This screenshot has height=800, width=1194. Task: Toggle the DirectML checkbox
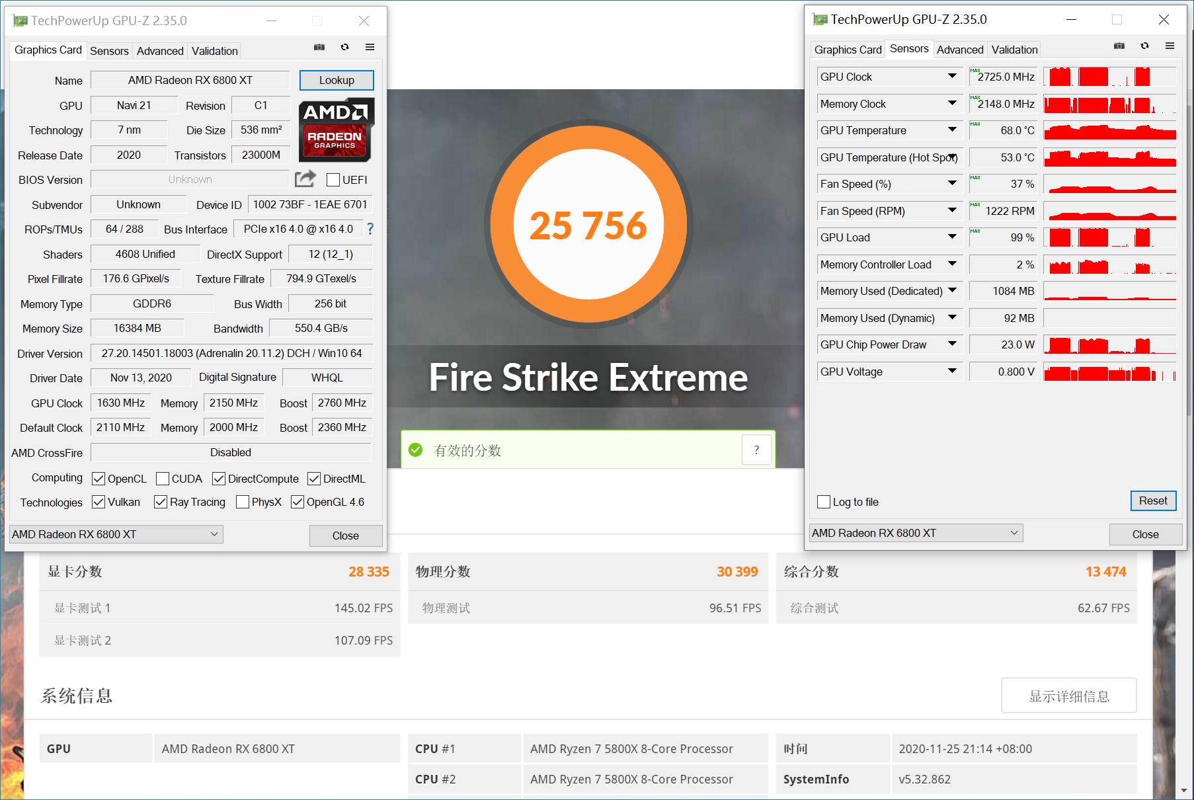click(314, 479)
